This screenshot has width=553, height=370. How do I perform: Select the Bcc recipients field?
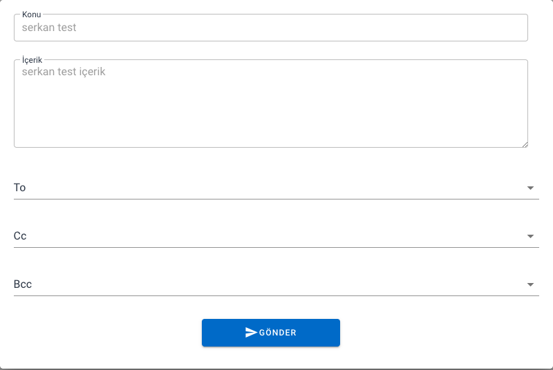click(x=270, y=284)
